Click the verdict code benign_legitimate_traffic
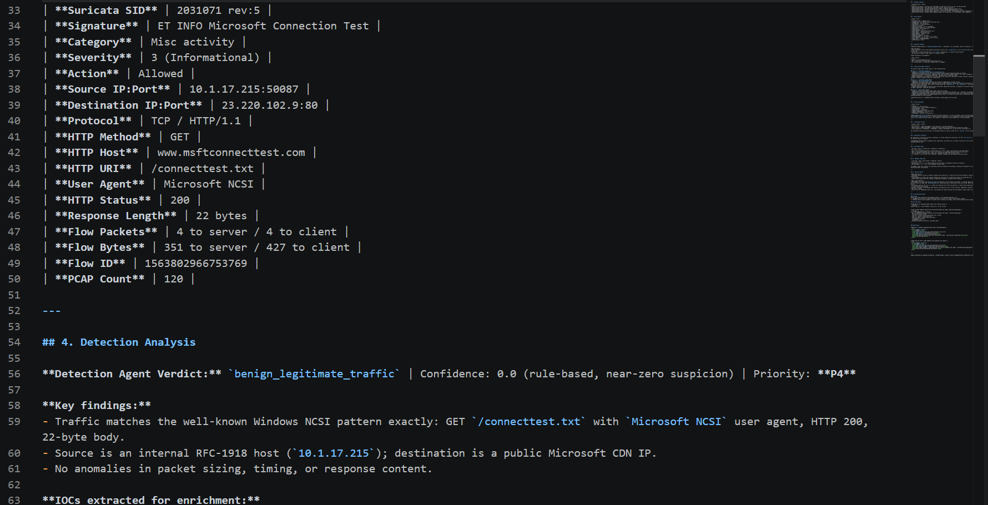Image resolution: width=988 pixels, height=505 pixels. [314, 374]
